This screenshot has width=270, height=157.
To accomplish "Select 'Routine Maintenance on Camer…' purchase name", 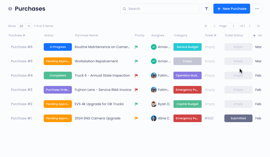I will coord(102,47).
